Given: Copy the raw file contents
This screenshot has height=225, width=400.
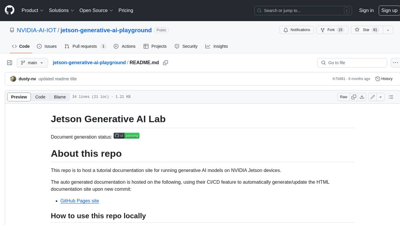Looking at the screenshot, I should [354, 97].
